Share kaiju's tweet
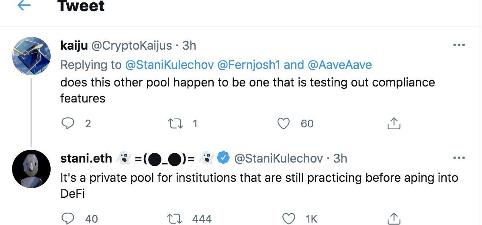The width and height of the screenshot is (482, 225). point(394,124)
